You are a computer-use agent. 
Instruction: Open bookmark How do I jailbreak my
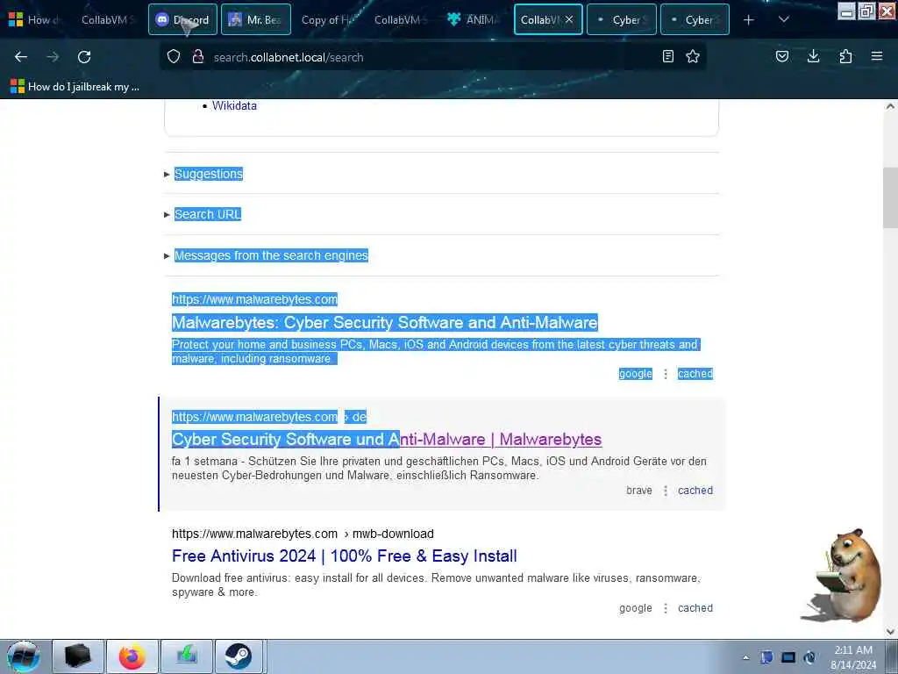pos(75,87)
